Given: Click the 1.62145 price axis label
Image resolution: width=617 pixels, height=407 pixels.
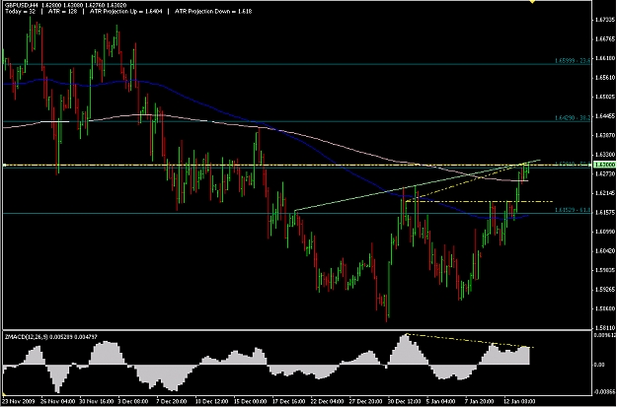Looking at the screenshot, I should [x=605, y=193].
